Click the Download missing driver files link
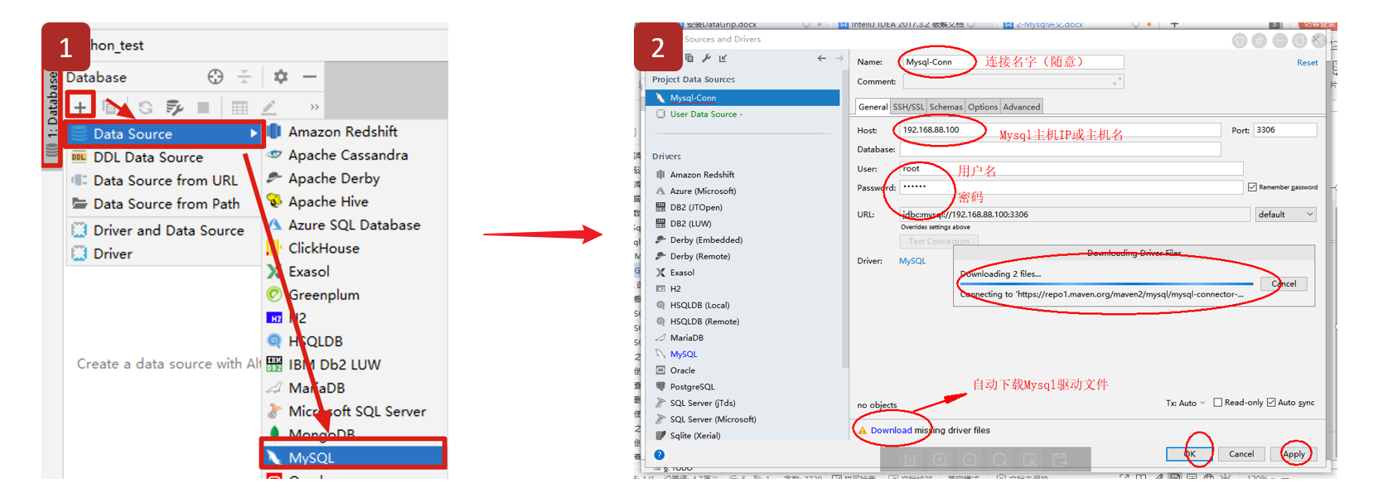1383x498 pixels. [x=891, y=431]
